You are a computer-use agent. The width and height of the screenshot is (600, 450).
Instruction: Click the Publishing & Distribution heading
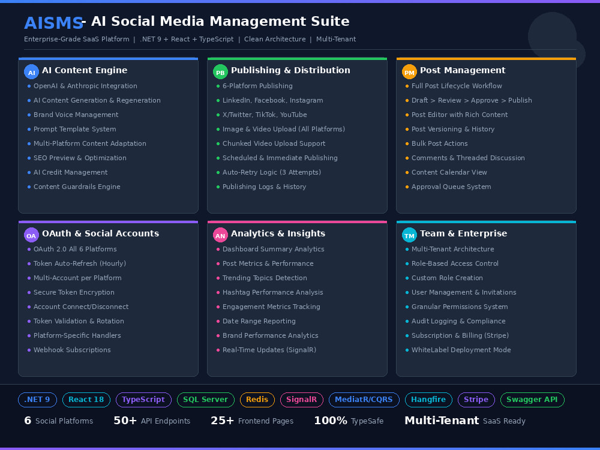pos(290,70)
